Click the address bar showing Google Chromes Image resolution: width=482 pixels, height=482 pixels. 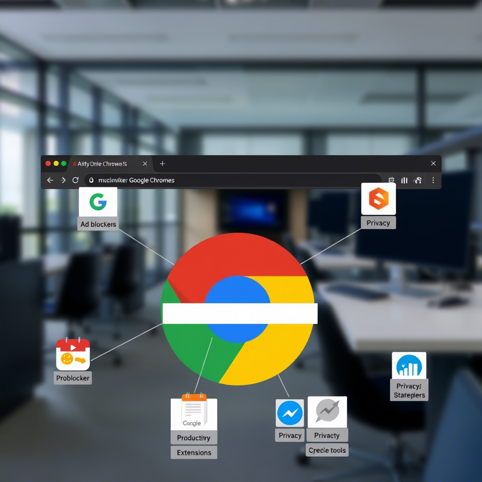(233, 180)
